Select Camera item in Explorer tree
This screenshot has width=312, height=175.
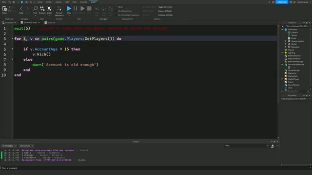coord(294,33)
